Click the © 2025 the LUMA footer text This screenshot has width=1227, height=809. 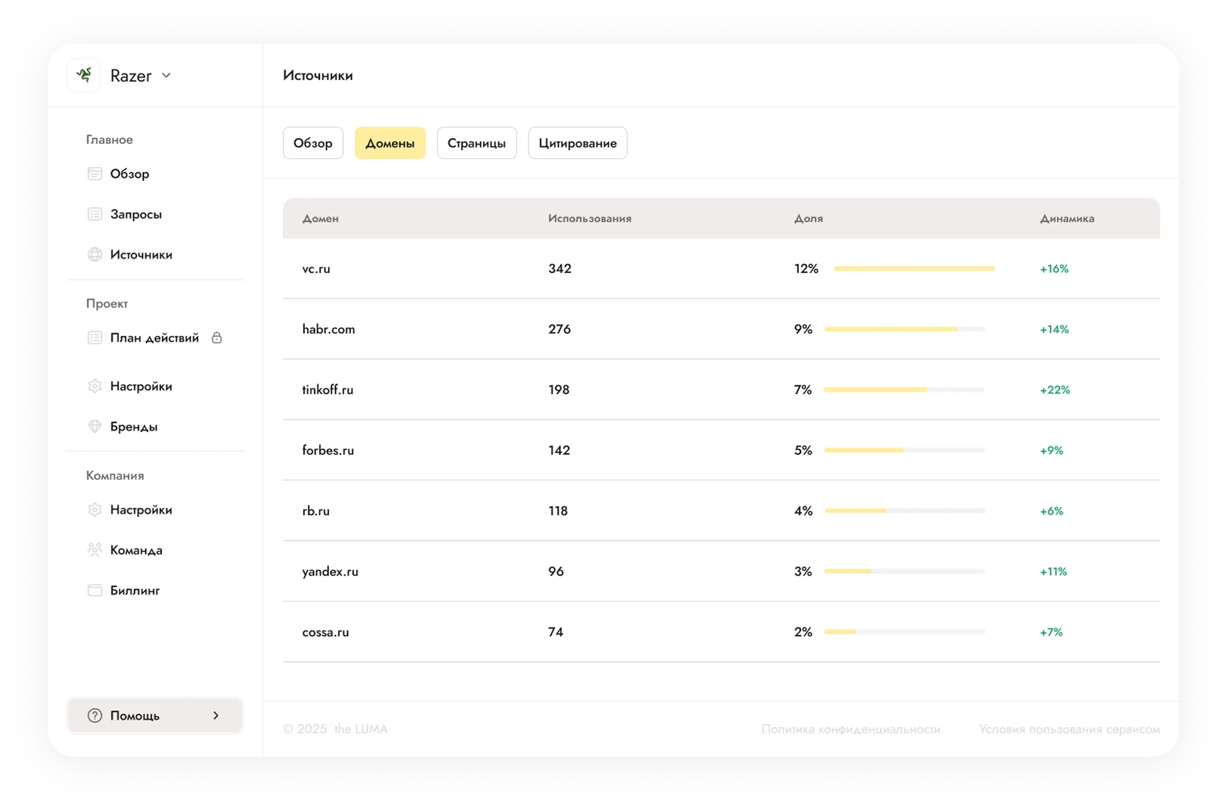click(x=335, y=729)
